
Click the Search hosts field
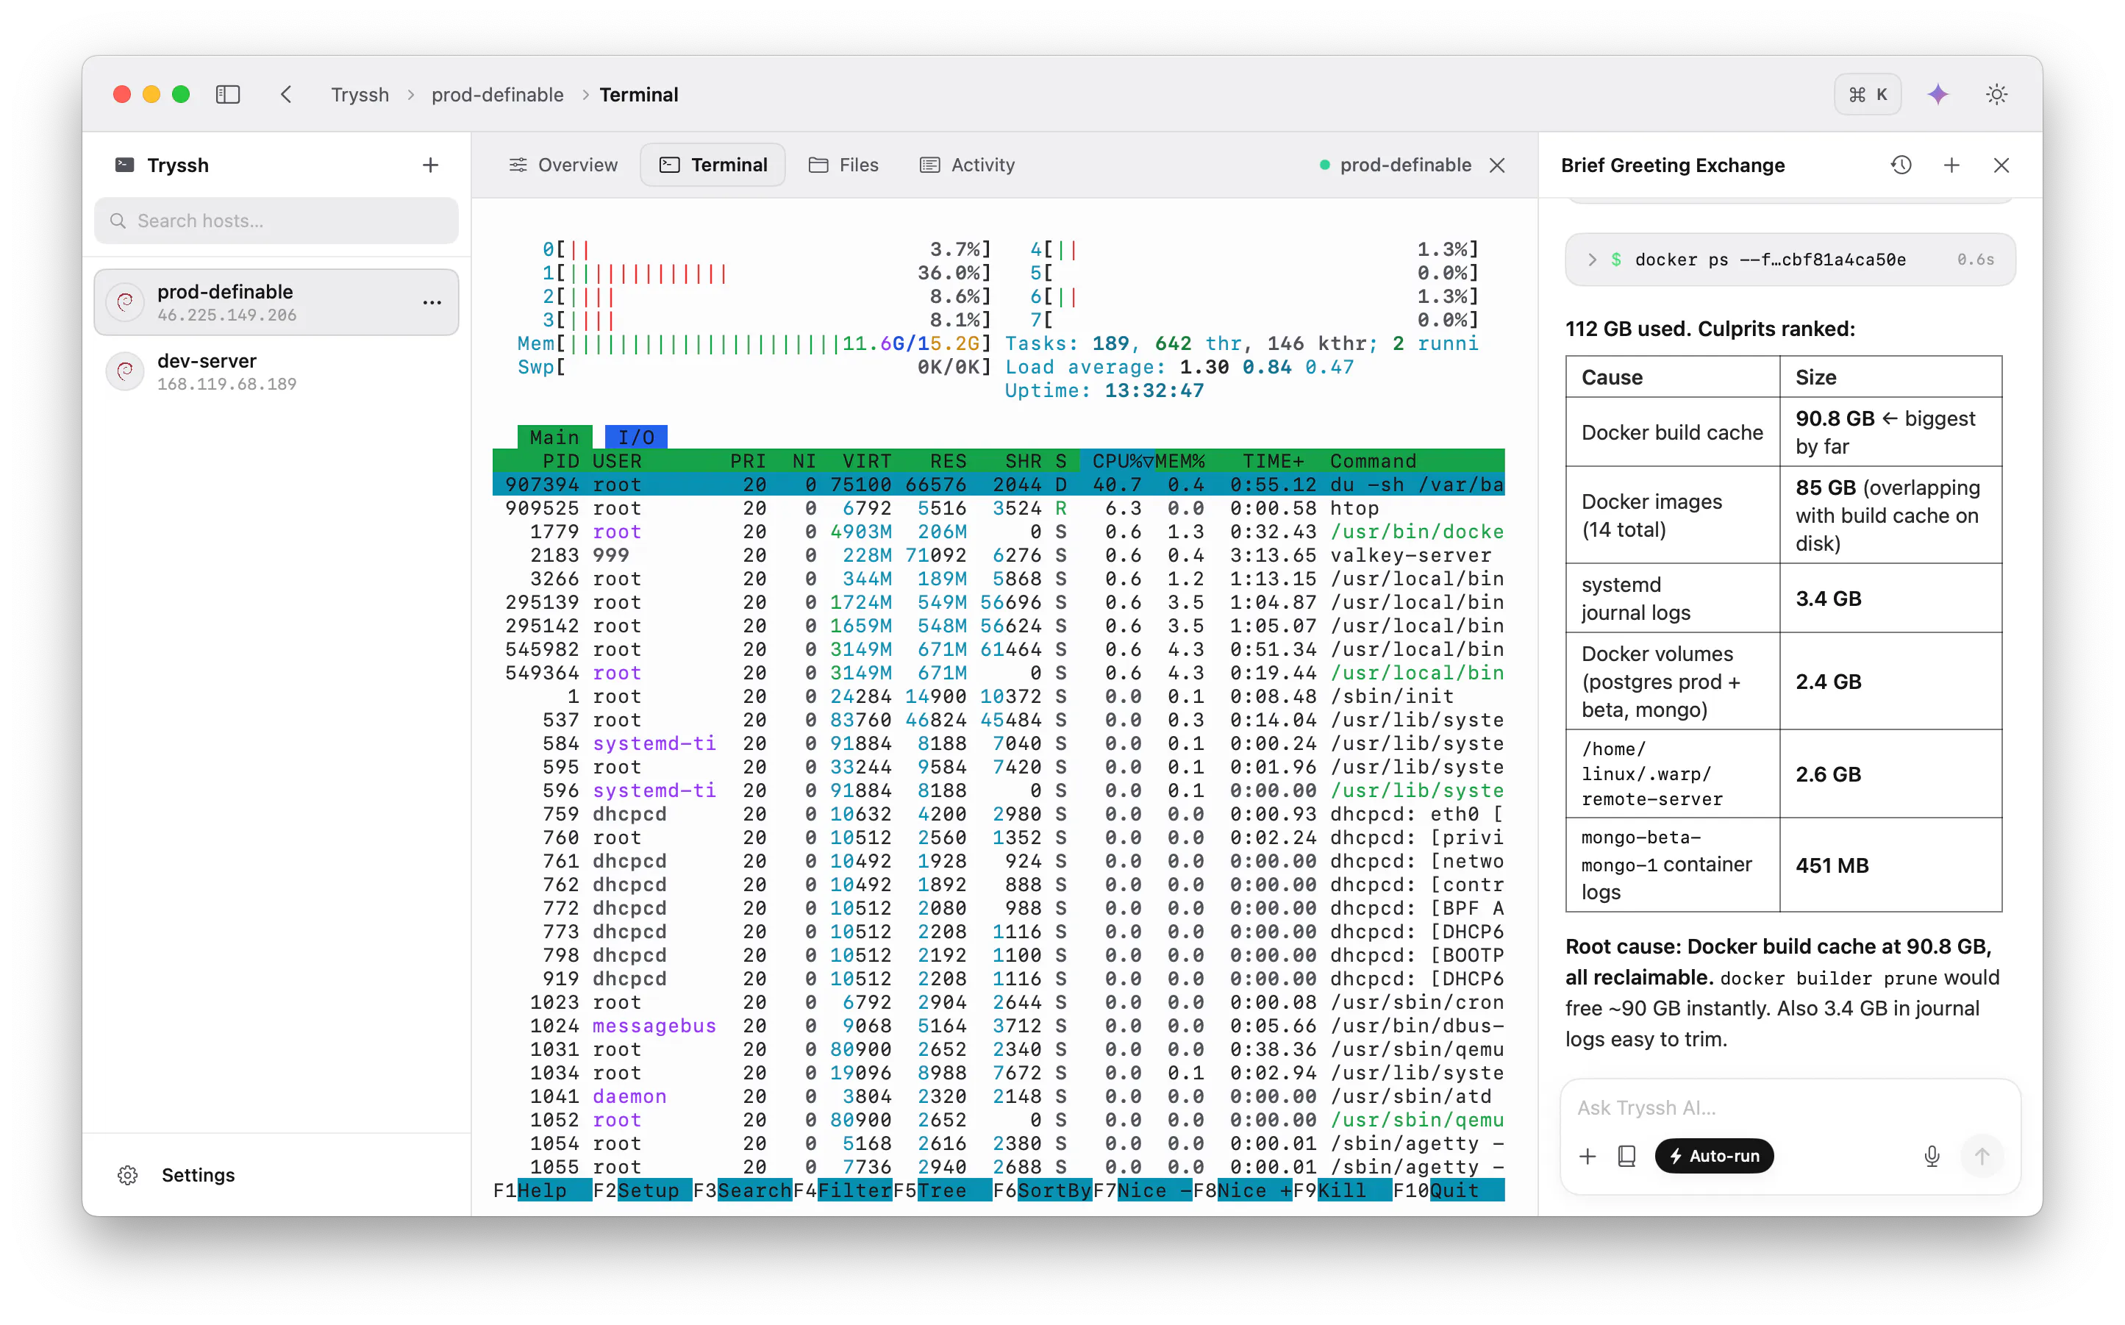tap(276, 221)
